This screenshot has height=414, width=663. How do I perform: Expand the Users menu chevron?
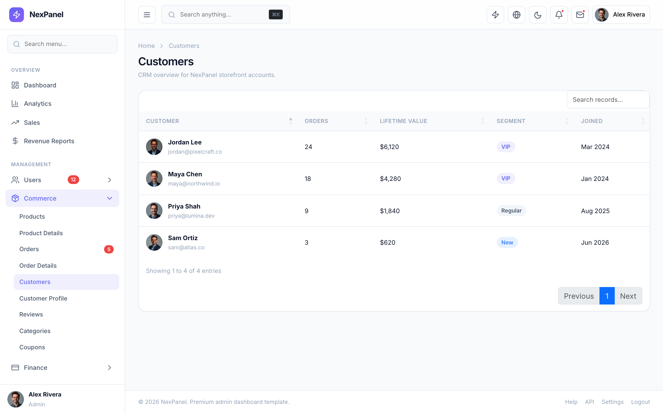(110, 180)
